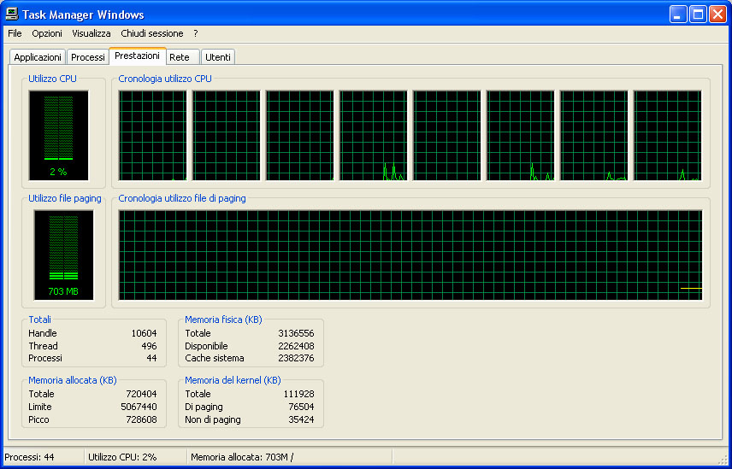Minimize the Task Manager window
The image size is (732, 469).
pyautogui.click(x=678, y=14)
